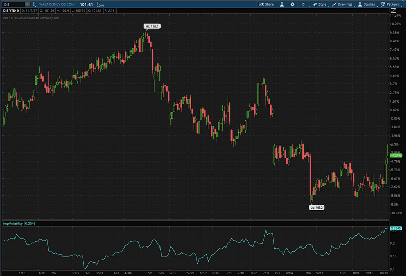406x276 pixels.
Task: Open the Drawings menu
Action: [x=342, y=4]
